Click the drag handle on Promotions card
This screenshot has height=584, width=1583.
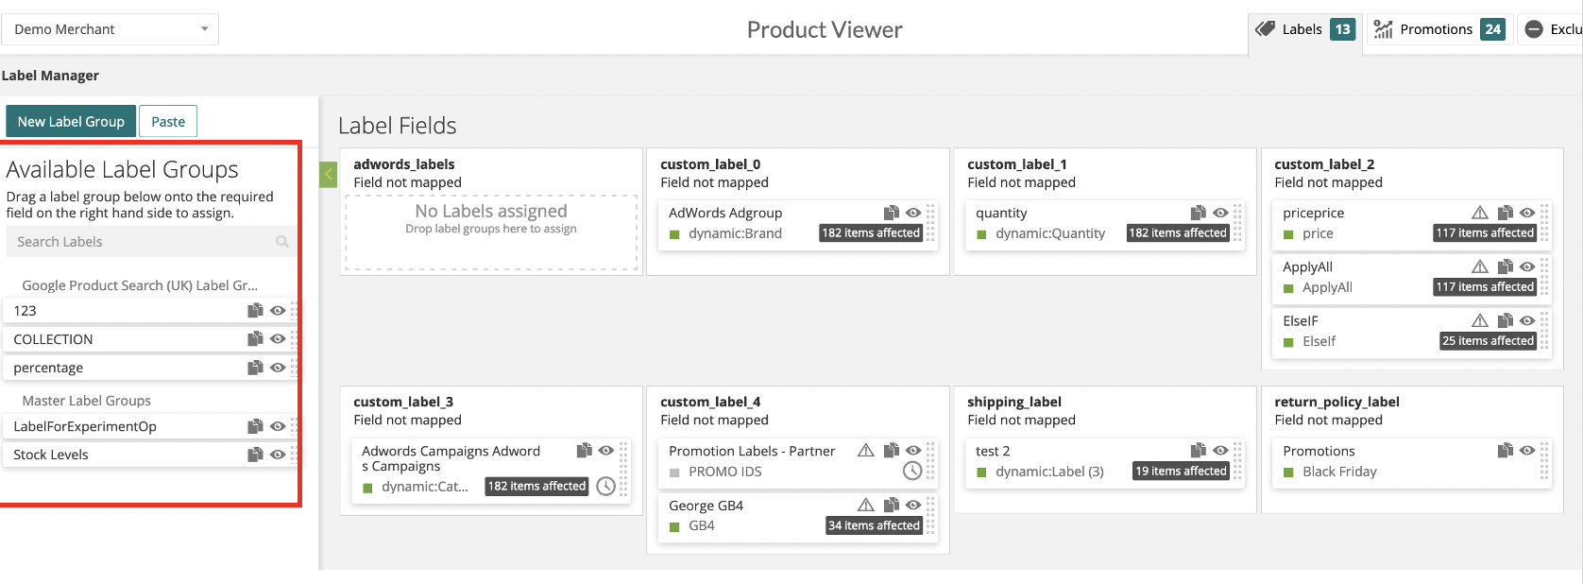(1544, 461)
